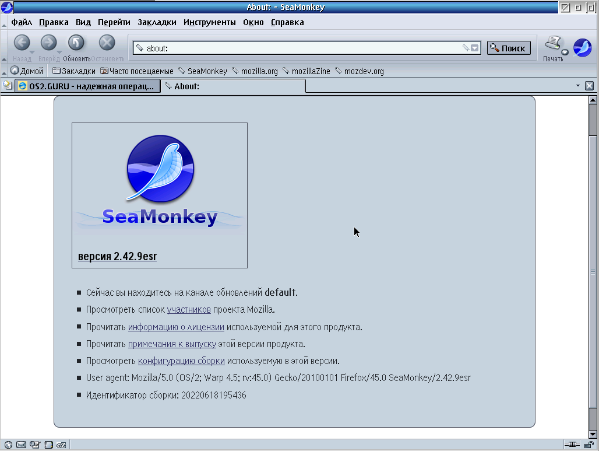
Task: Open Composer from the status bar
Action: click(35, 445)
